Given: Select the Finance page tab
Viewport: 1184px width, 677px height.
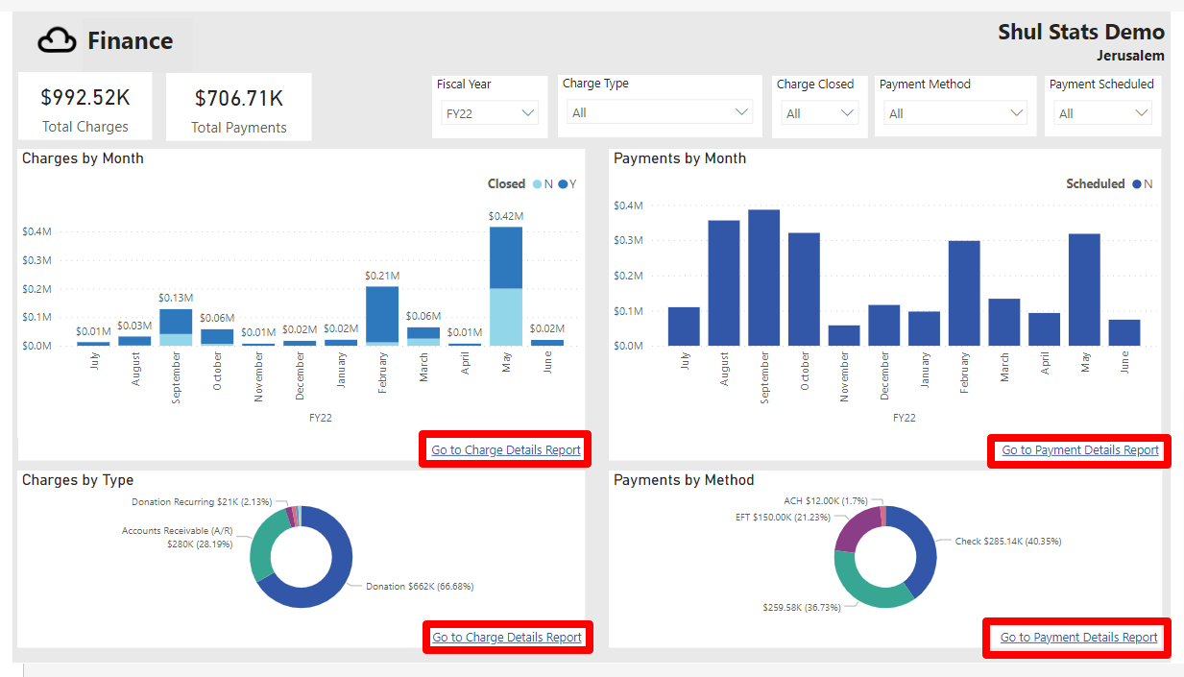Looking at the screenshot, I should 130,40.
